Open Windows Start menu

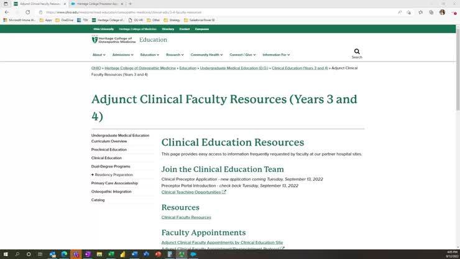6,254
